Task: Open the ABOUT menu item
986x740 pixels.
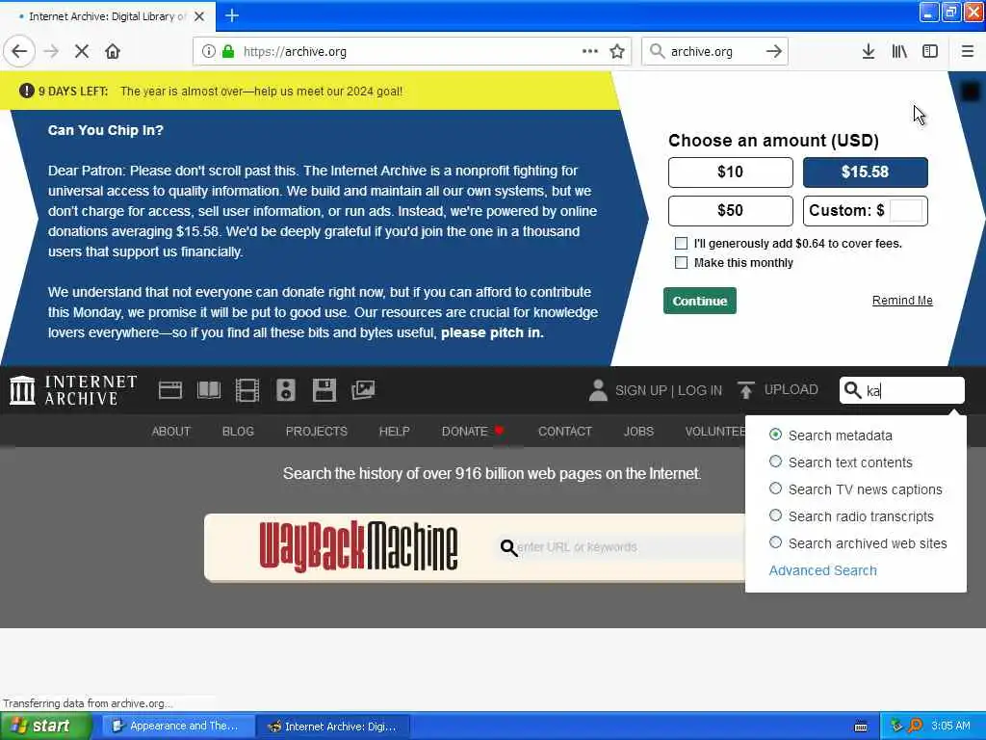Action: coord(170,431)
